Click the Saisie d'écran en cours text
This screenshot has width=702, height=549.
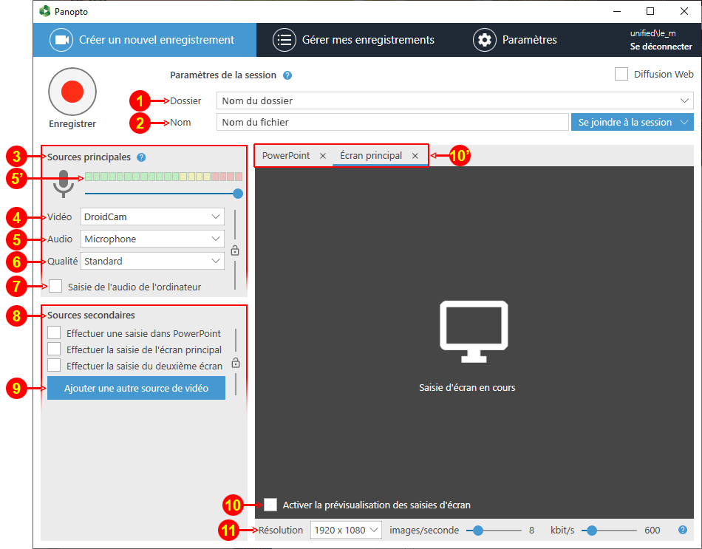[467, 387]
